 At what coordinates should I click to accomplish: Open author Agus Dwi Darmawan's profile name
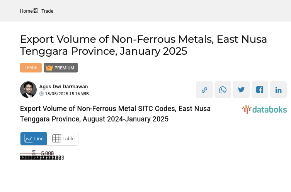pos(63,86)
